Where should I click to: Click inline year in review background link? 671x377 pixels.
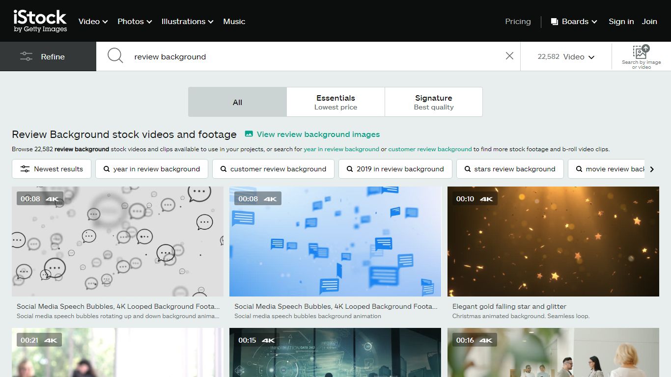[x=341, y=149]
